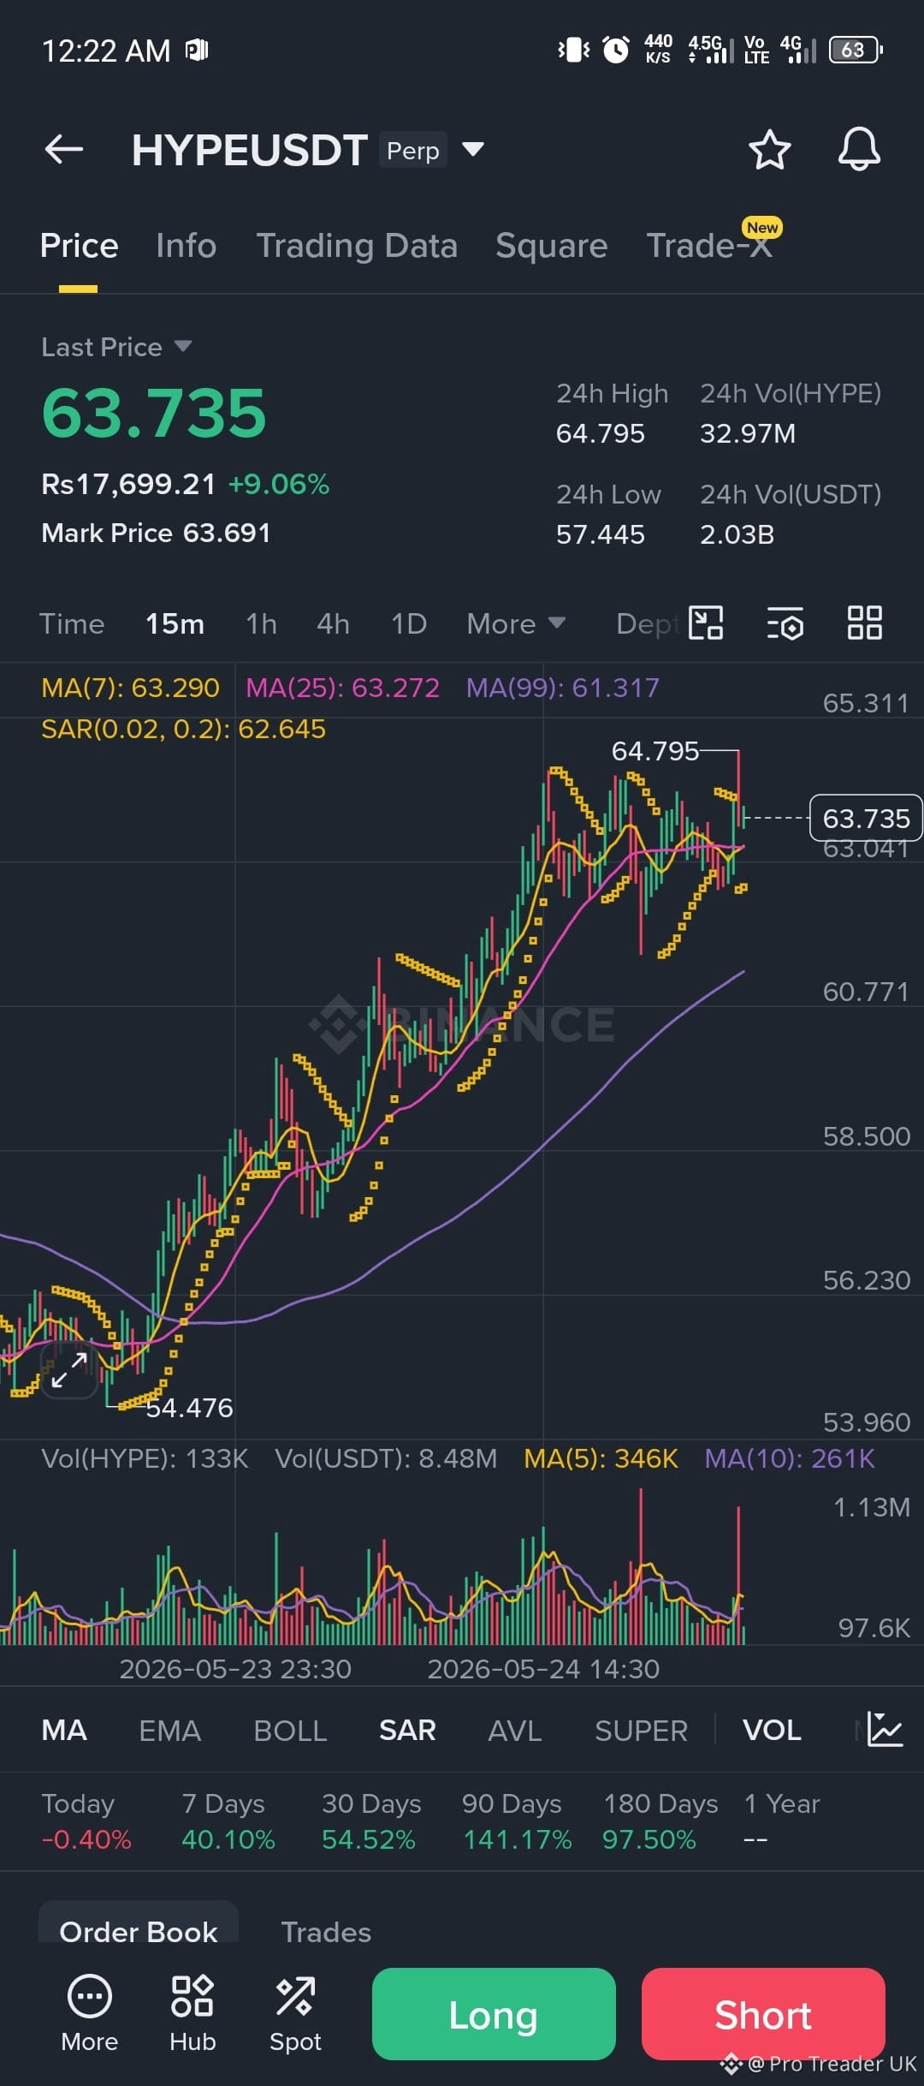This screenshot has width=924, height=2086.
Task: Select Time line chart interval
Action: point(72,623)
